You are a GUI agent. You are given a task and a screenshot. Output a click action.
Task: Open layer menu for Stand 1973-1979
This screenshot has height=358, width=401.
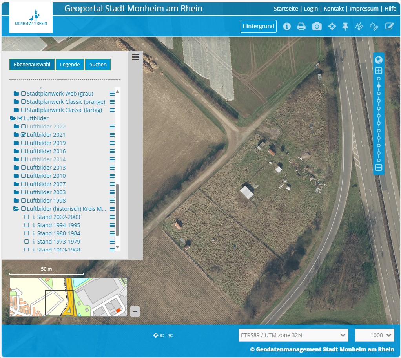coord(112,242)
